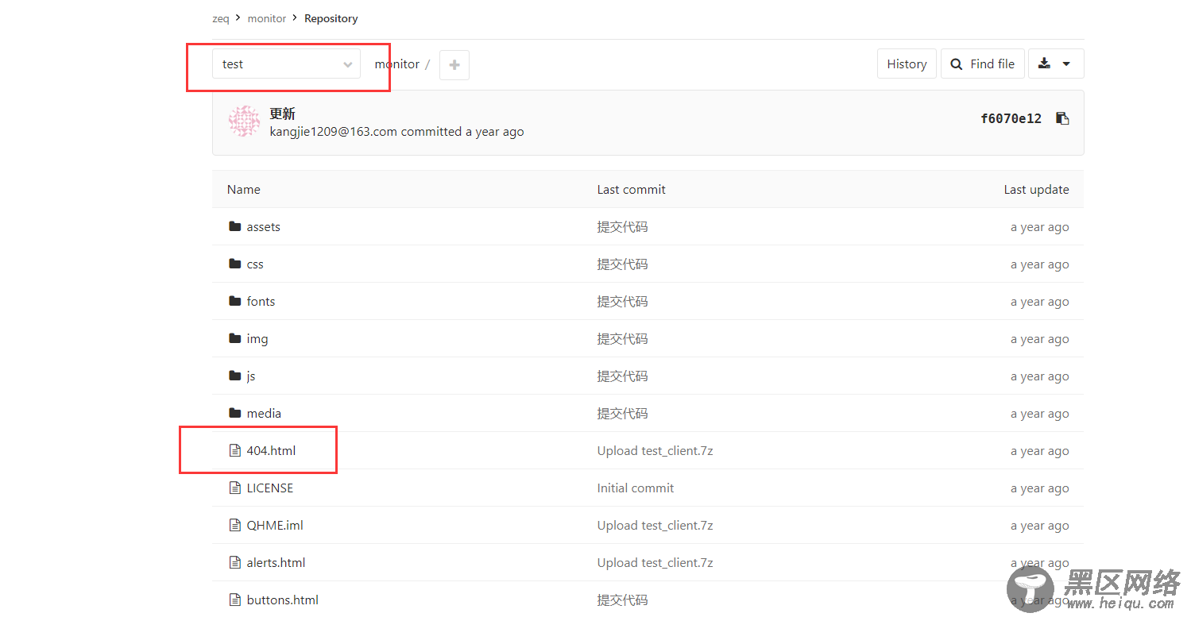
Task: Click commit hash f6070e12
Action: pyautogui.click(x=1011, y=118)
